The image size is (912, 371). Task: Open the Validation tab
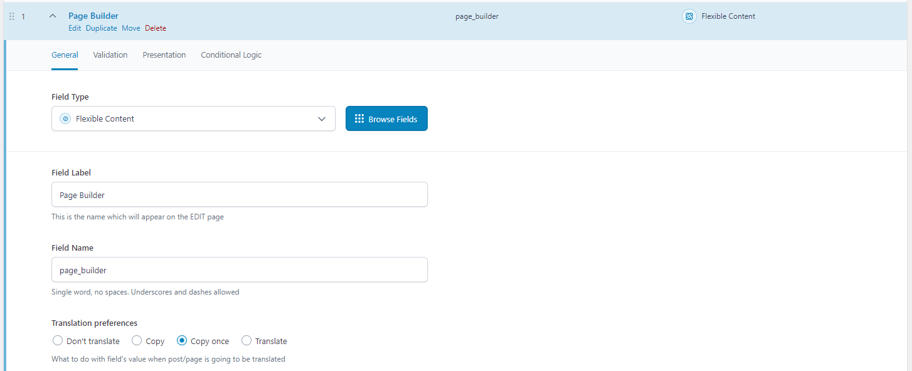click(110, 55)
